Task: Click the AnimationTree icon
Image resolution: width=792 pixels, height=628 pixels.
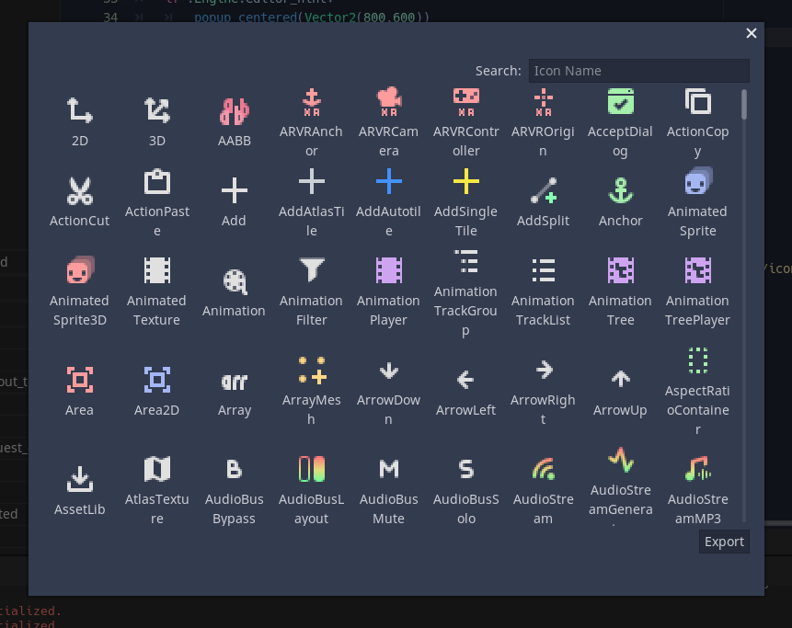Action: (x=621, y=270)
